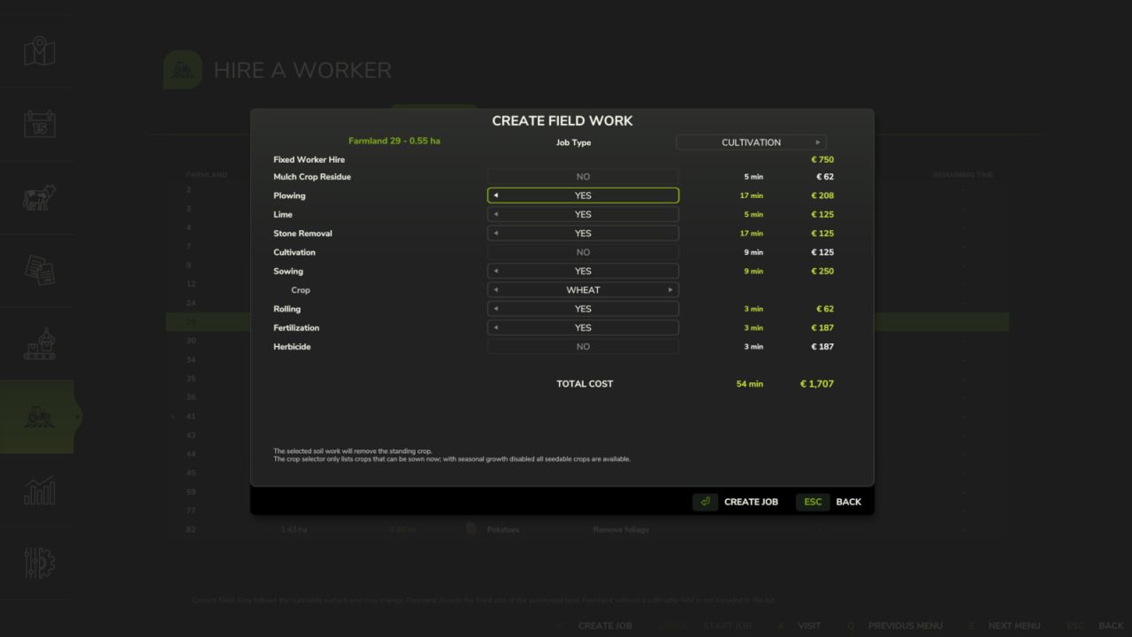The height and width of the screenshot is (637, 1132).
Task: Select farmland row 41 in background list
Action: click(587, 416)
